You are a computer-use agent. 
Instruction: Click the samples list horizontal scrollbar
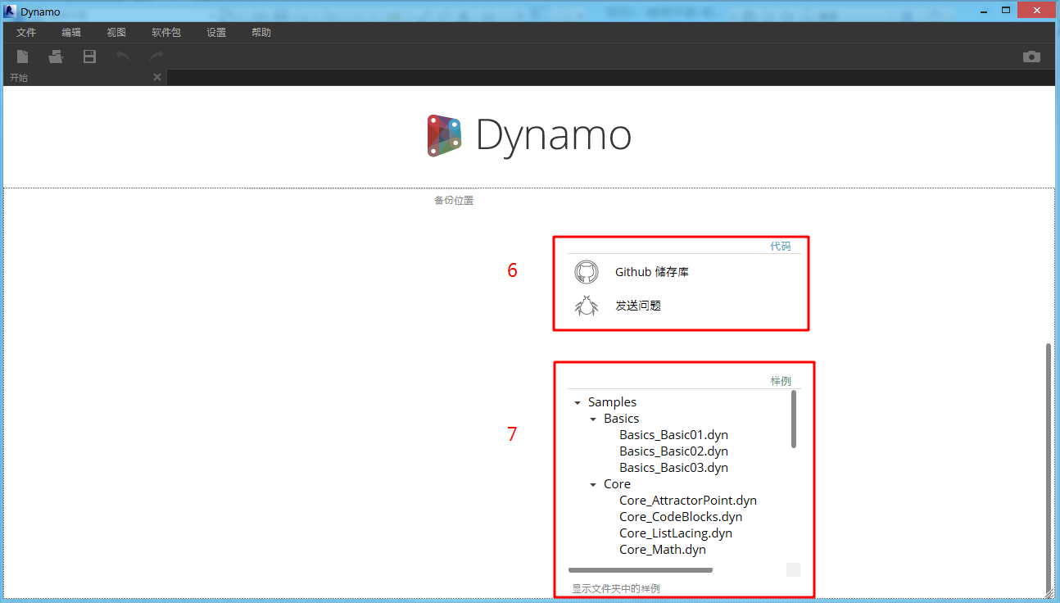tap(641, 569)
